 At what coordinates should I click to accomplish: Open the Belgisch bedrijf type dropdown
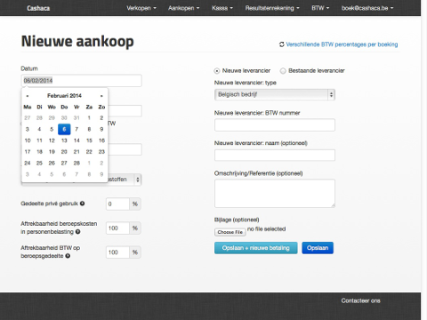click(x=275, y=95)
